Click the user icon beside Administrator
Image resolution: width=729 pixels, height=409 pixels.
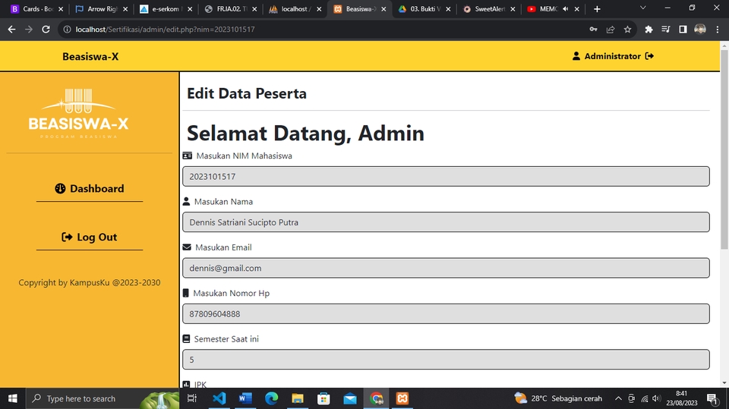point(576,56)
